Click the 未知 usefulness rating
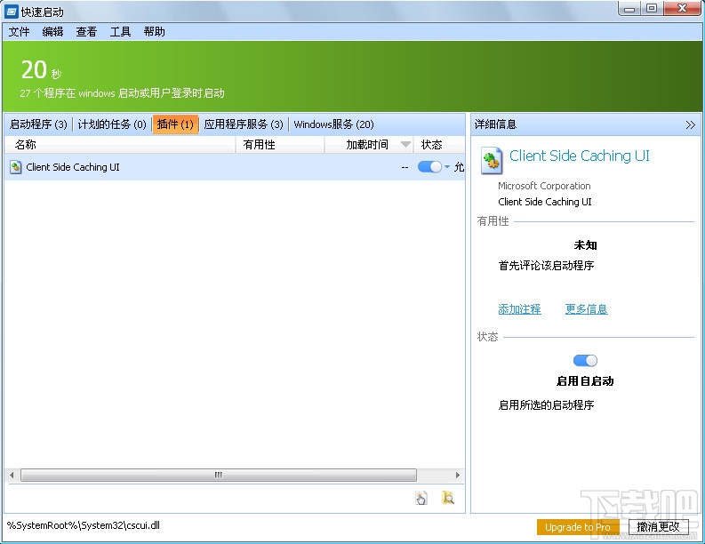Viewport: 705px width, 544px height. click(x=585, y=245)
